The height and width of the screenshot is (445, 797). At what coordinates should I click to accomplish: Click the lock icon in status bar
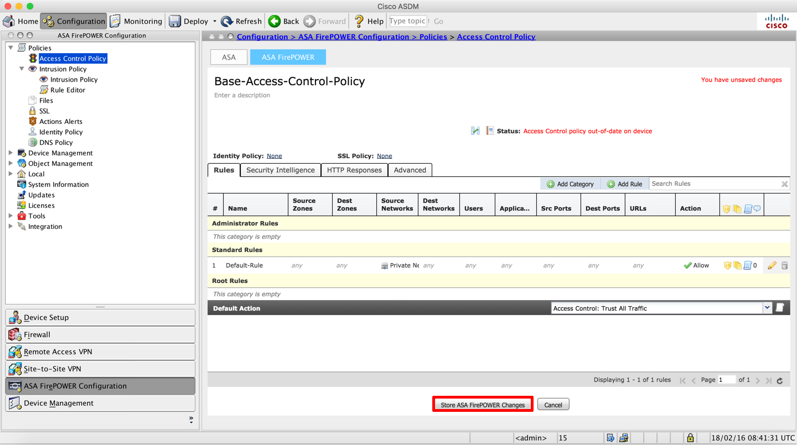pos(690,438)
